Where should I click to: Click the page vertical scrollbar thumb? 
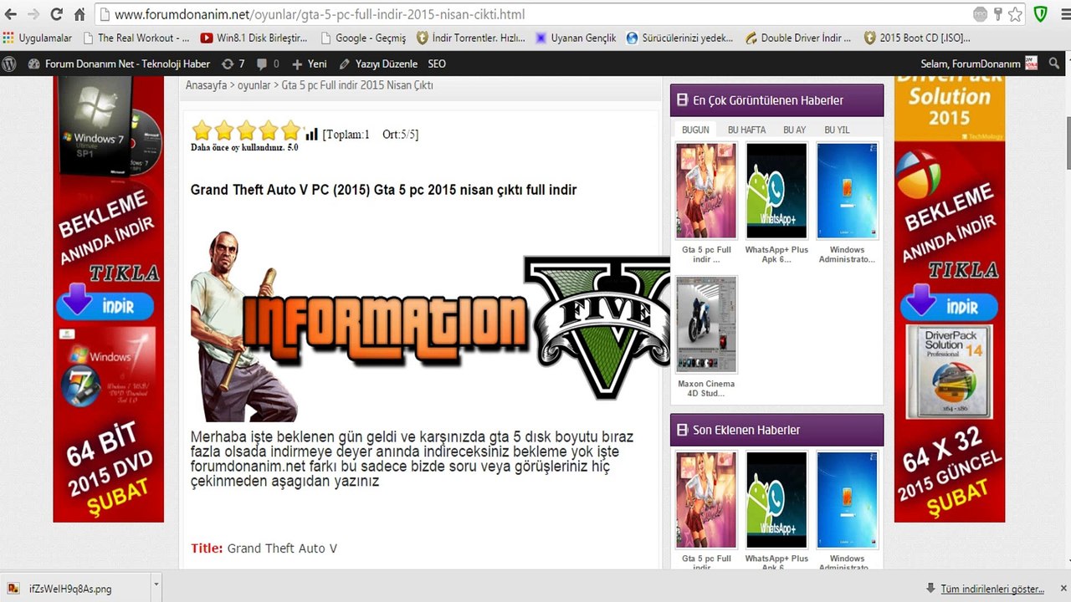tap(1067, 144)
